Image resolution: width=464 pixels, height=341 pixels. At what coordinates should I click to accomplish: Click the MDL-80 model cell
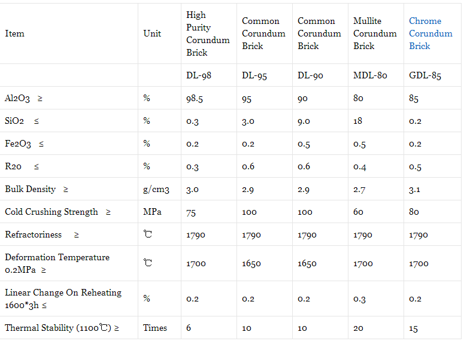point(370,75)
